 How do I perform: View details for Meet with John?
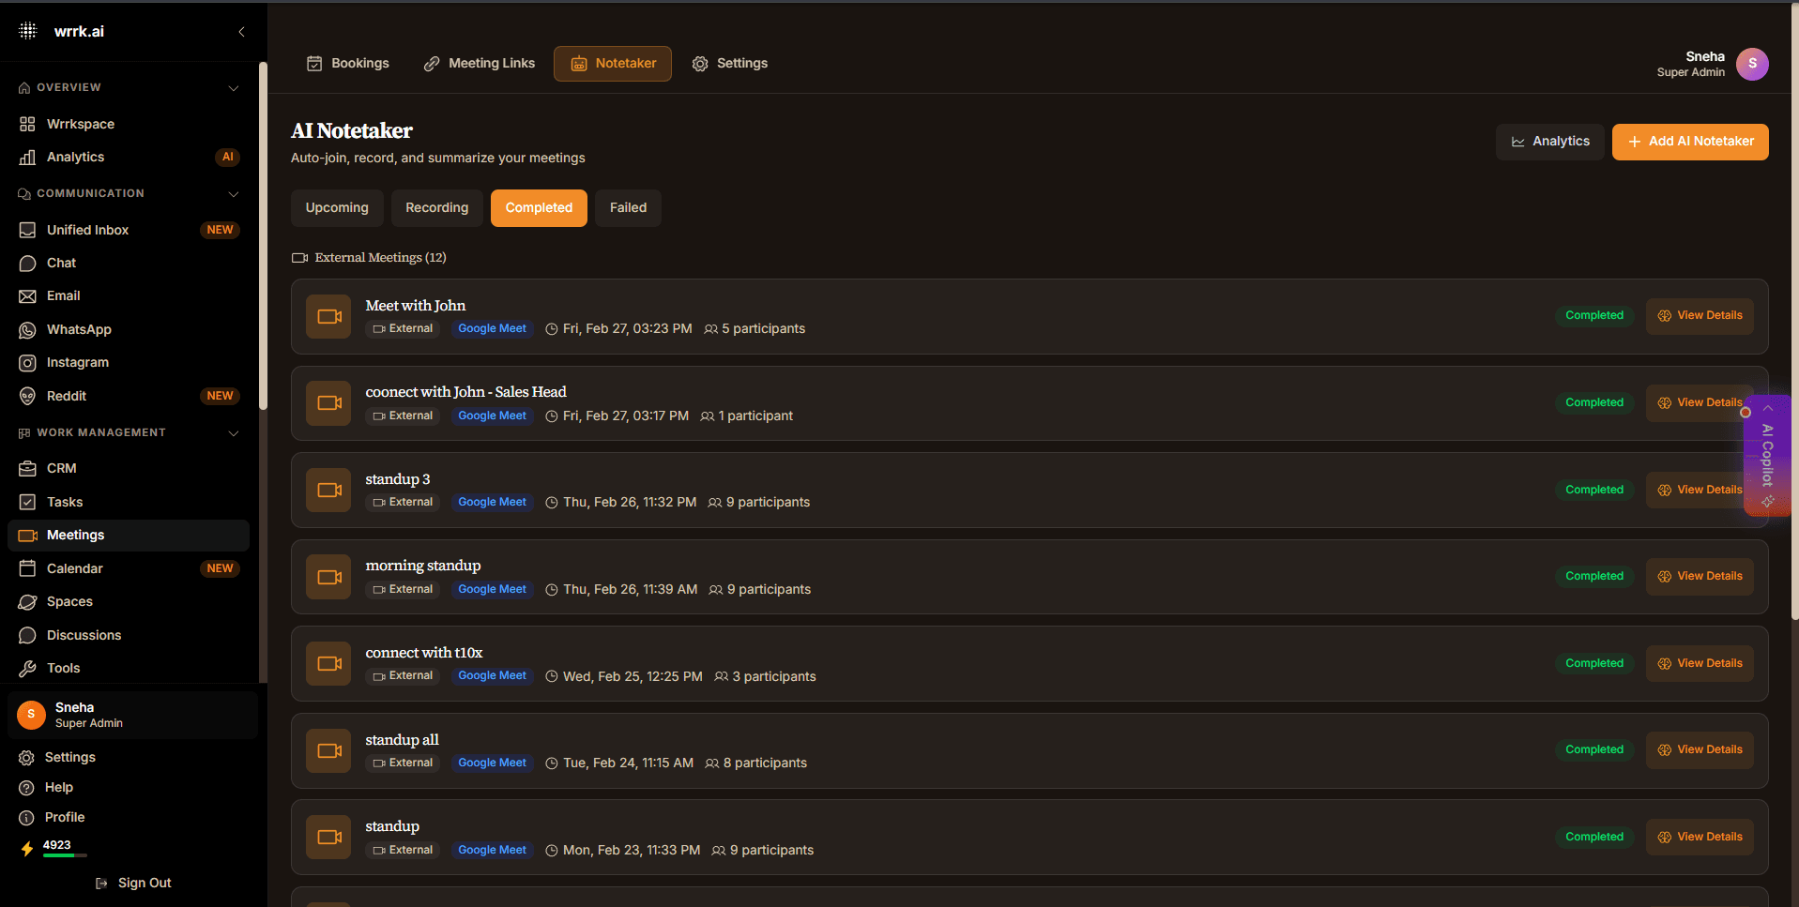pos(1699,316)
